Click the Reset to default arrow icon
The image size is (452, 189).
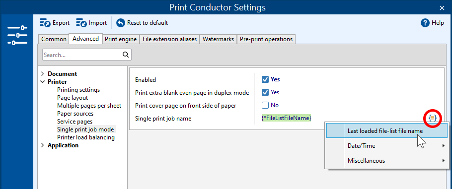pos(121,23)
